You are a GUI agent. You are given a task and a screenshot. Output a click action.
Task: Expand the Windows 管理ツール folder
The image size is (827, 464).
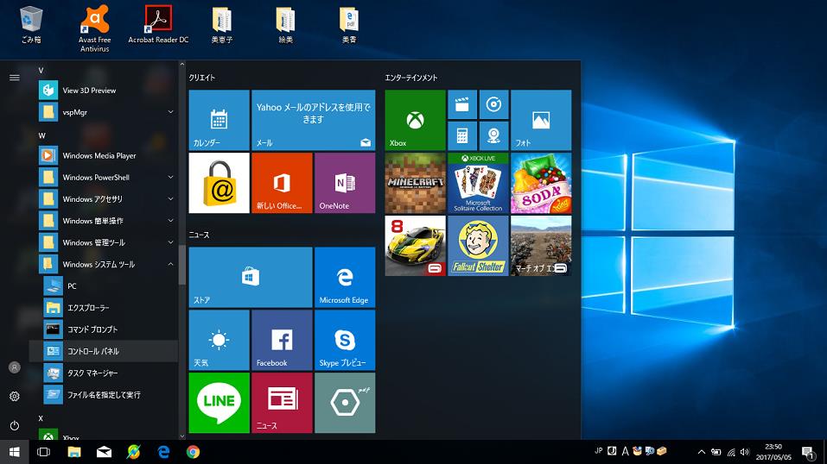[x=170, y=242]
